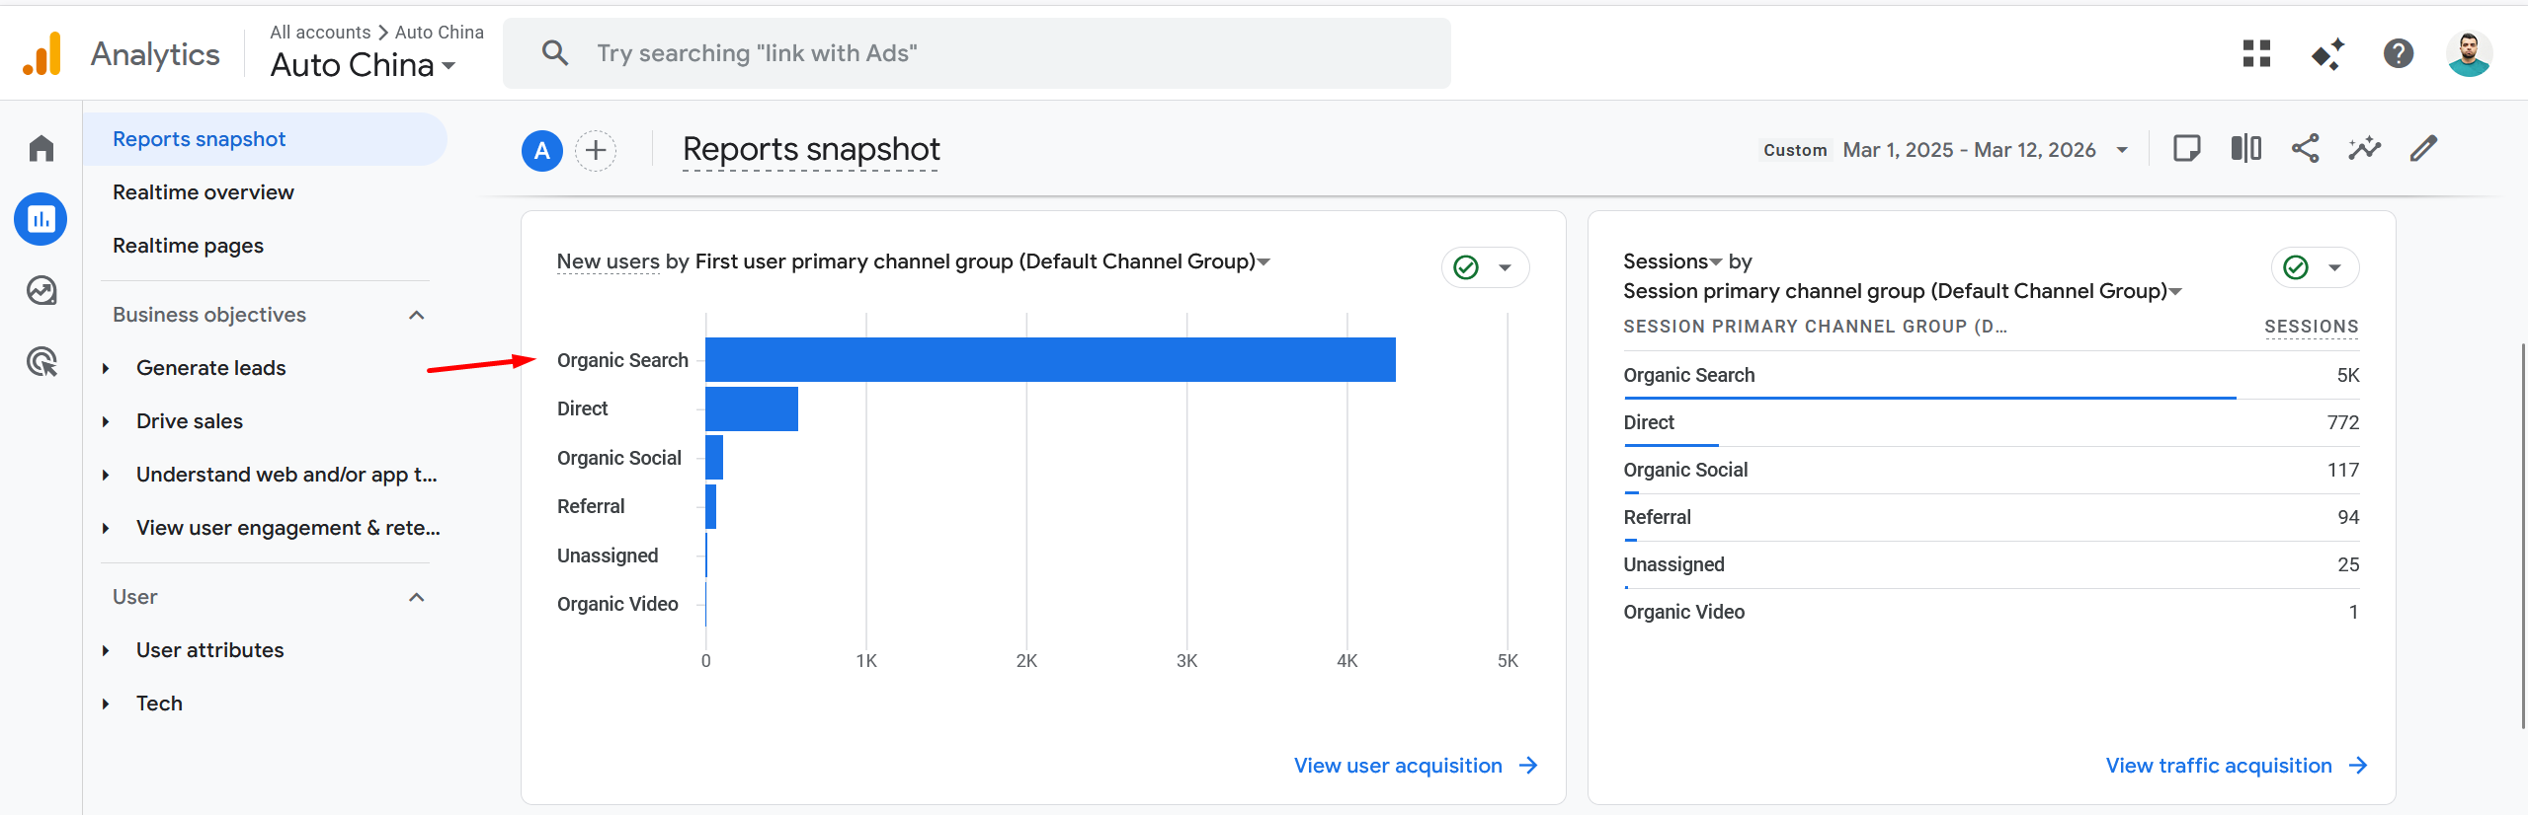Open the Help question mark icon
Screen dimensions: 2528x815
point(2398,53)
